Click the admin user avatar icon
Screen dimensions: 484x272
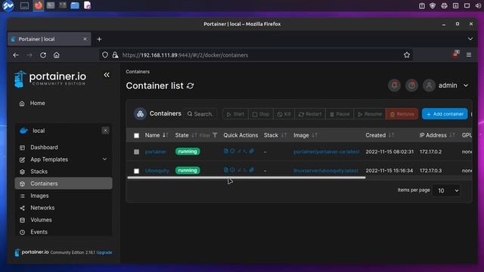coord(429,85)
